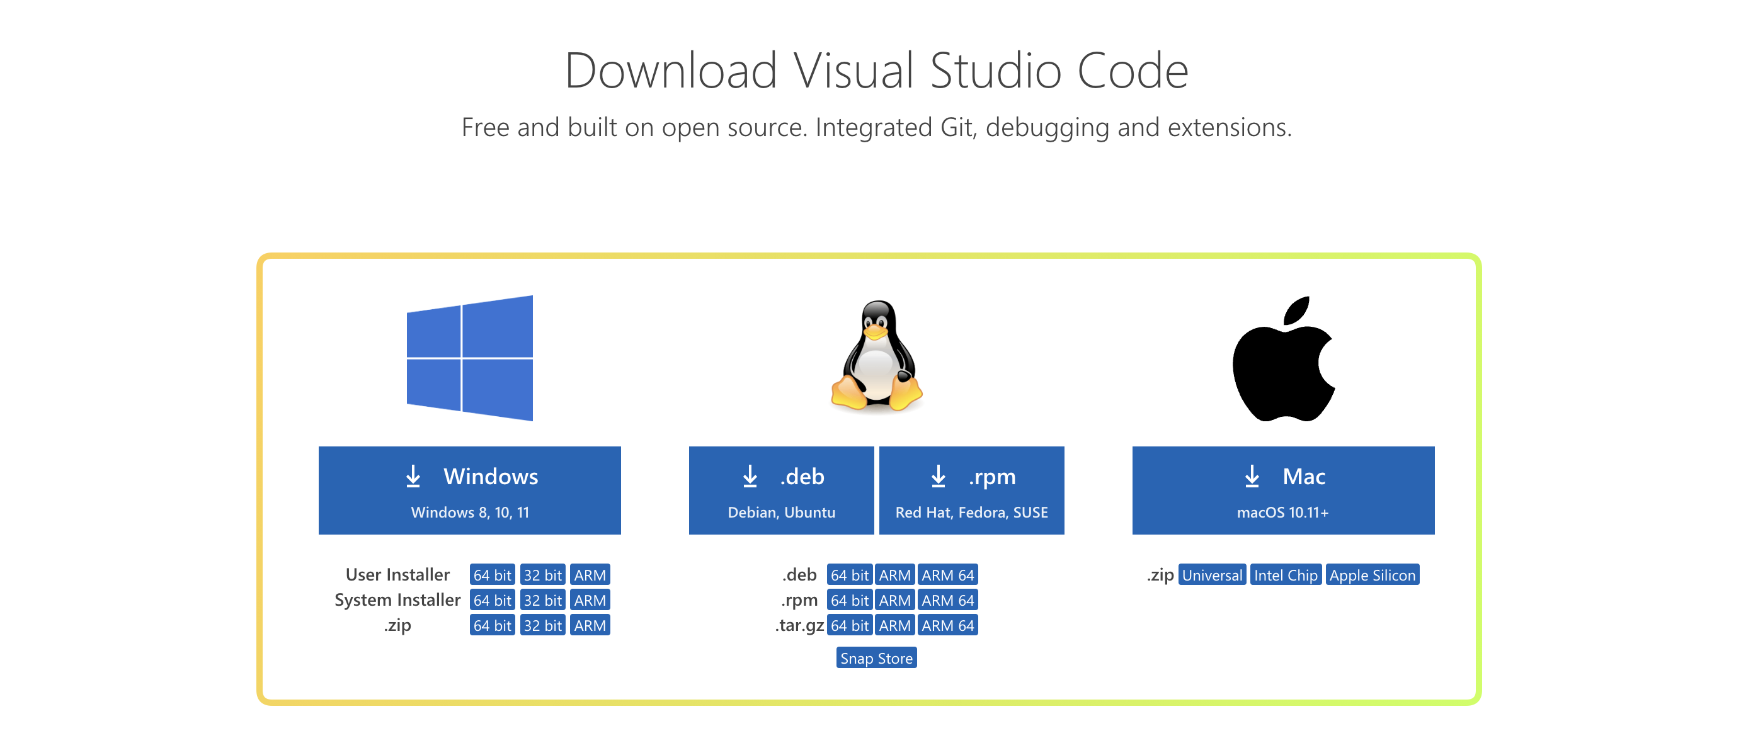Select .tar.gz ARM link
This screenshot has width=1741, height=743.
click(895, 625)
